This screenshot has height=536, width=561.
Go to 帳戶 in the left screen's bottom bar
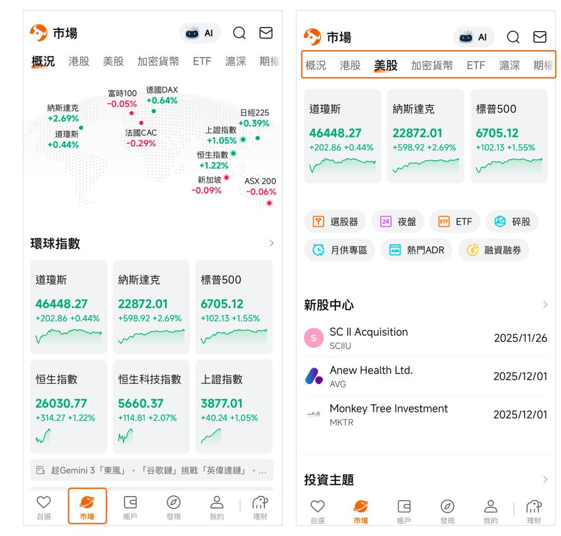click(x=130, y=507)
